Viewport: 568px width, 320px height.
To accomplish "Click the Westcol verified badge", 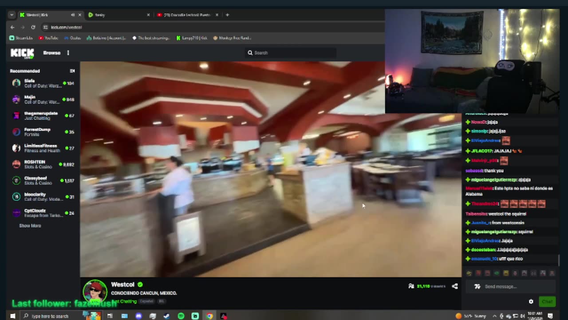I will coord(140,284).
